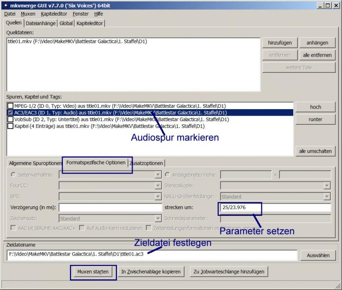Screen dimensions: 342x290
Task: Click the alle umschalten button
Action: tap(315, 151)
